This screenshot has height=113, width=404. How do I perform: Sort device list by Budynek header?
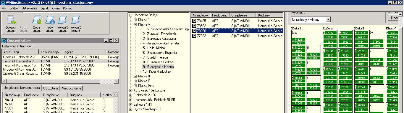point(269,15)
